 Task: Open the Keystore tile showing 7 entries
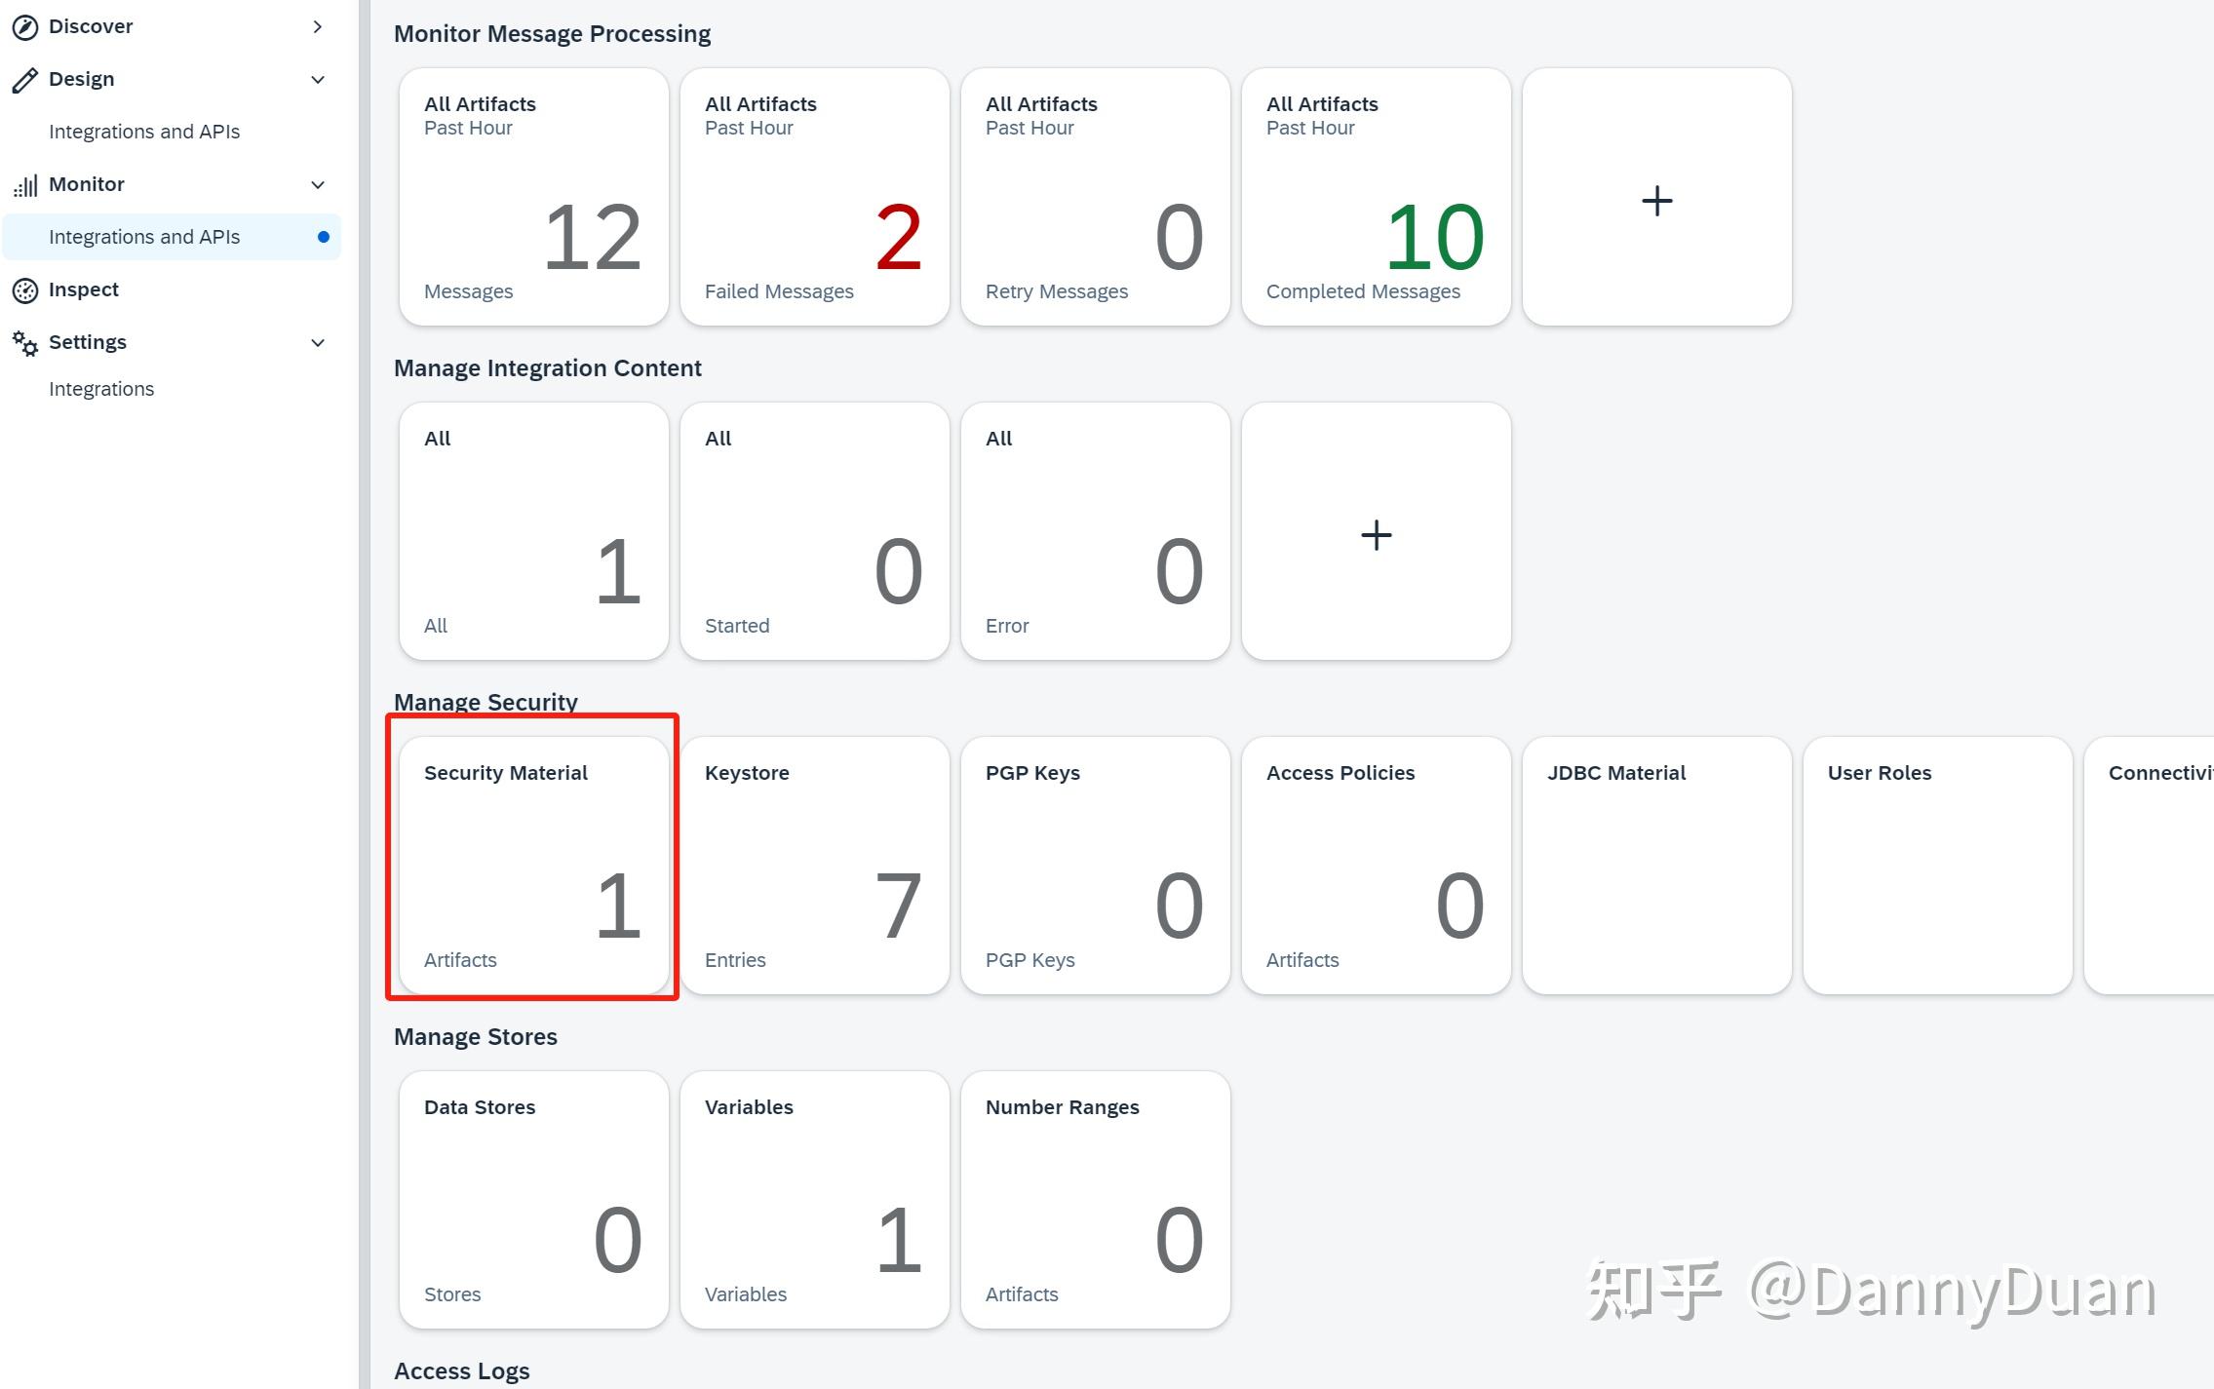tap(815, 865)
